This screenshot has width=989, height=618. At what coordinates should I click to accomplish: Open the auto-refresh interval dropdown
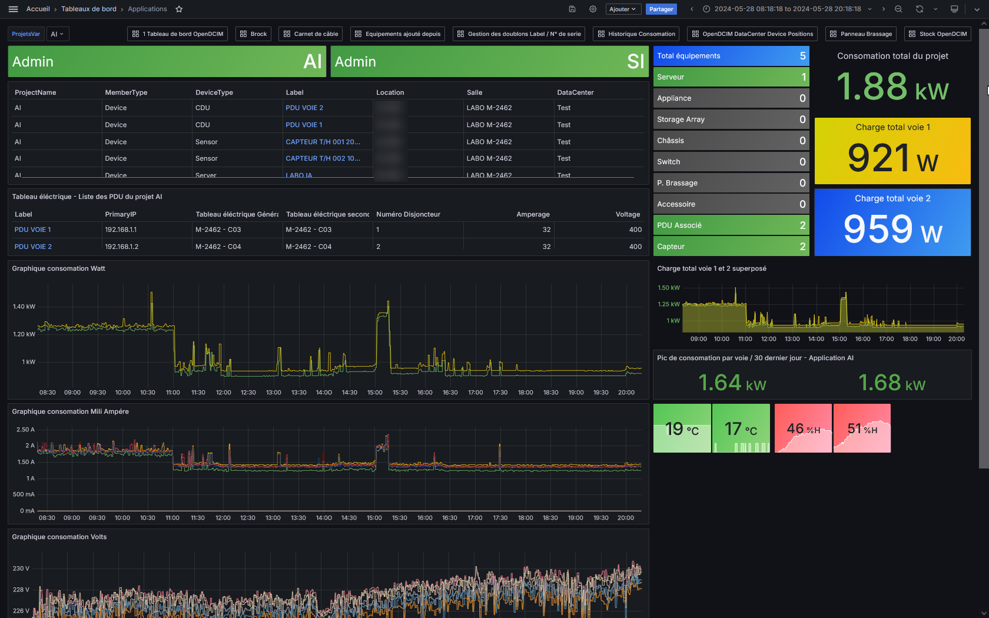click(x=935, y=9)
